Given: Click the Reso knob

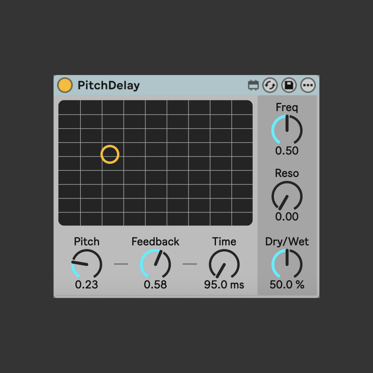Looking at the screenshot, I should point(287,196).
